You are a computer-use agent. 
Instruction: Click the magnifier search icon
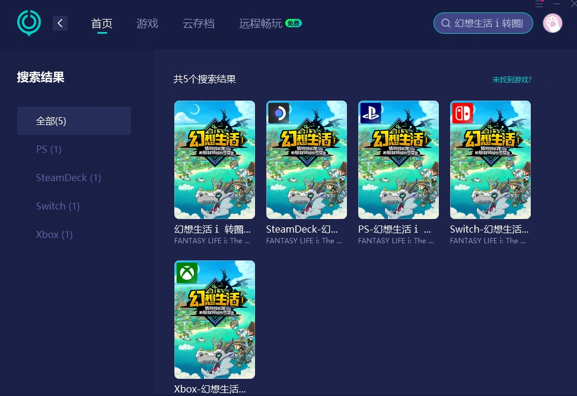point(446,23)
